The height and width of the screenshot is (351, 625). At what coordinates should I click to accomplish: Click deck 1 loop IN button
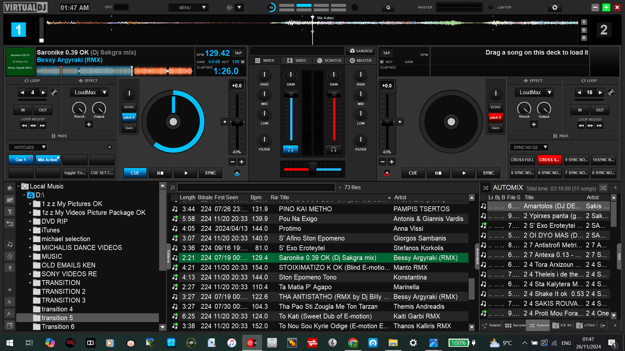pyautogui.click(x=23, y=110)
